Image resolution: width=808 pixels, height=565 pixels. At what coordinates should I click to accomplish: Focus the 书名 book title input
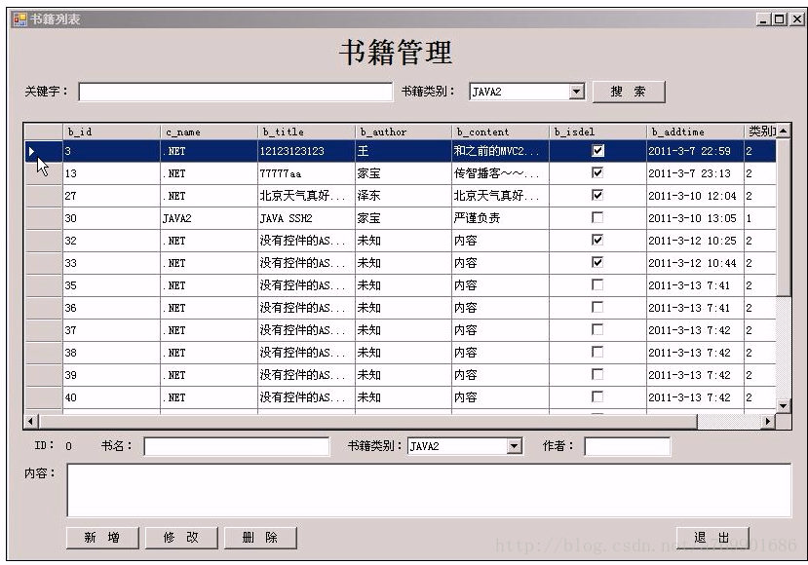click(237, 446)
